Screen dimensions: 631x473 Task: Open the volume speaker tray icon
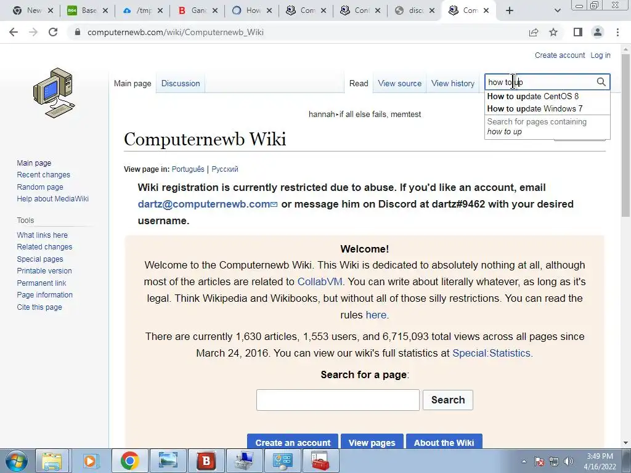[569, 462]
